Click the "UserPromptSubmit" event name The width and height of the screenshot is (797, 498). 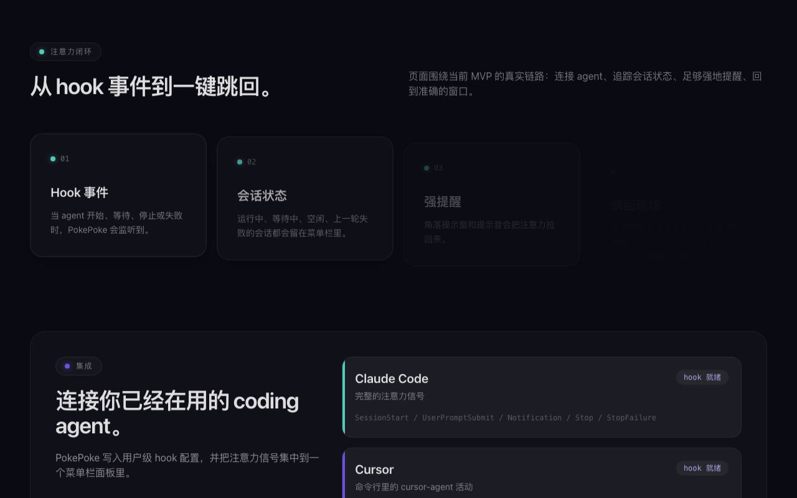click(x=458, y=418)
